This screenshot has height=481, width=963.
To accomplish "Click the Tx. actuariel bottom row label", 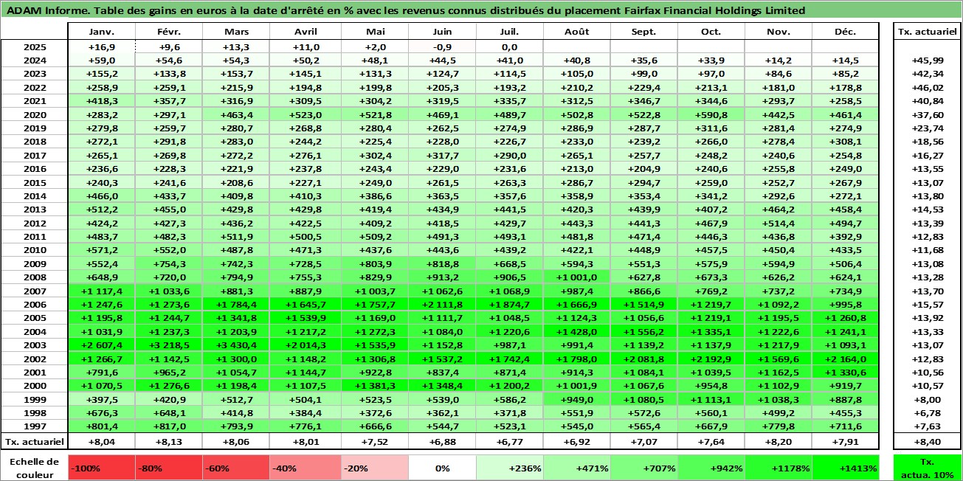I will 34,441.
